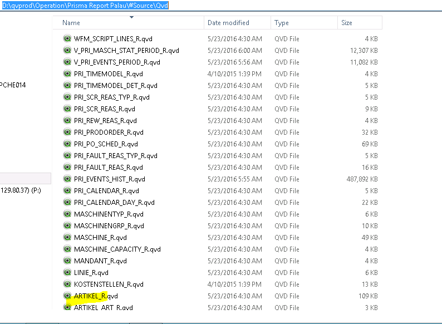
Task: Select file name ARTIKEL_ART_R.qvd
Action: pyautogui.click(x=103, y=308)
